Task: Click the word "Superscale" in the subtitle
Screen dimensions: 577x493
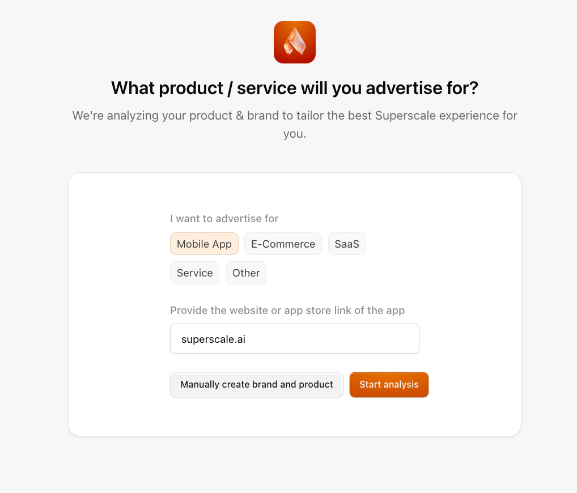Action: tap(402, 116)
